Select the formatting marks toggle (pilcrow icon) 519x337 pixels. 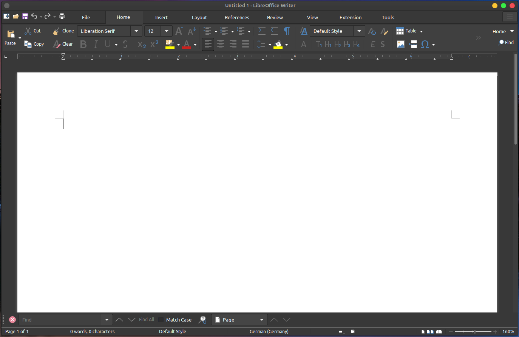(x=287, y=31)
